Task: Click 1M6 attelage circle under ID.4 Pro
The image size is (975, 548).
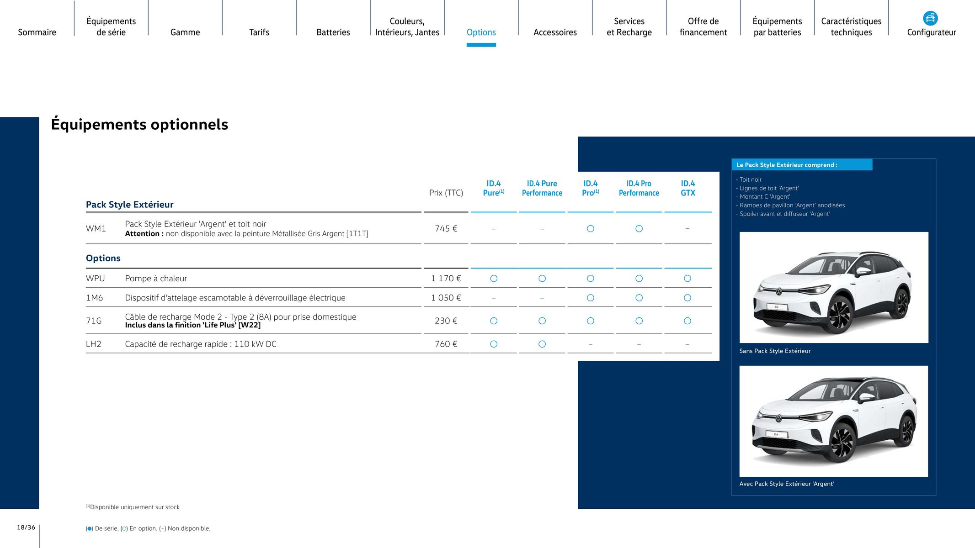Action: 591,298
